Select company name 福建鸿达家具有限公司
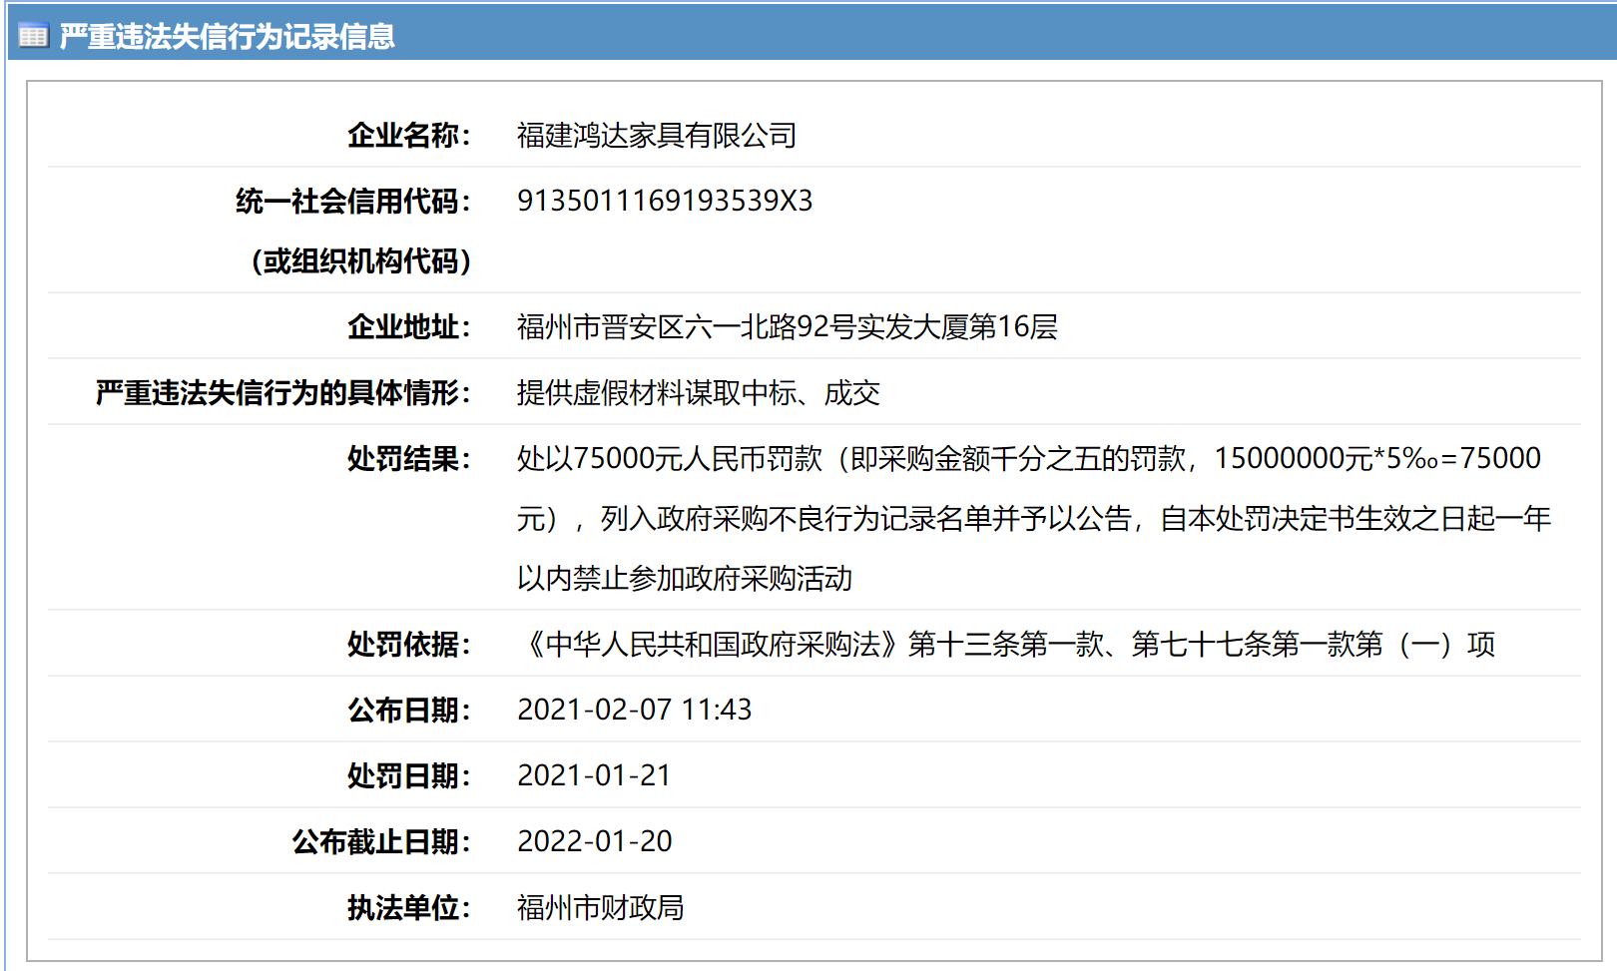Image resolution: width=1617 pixels, height=971 pixels. click(x=657, y=135)
